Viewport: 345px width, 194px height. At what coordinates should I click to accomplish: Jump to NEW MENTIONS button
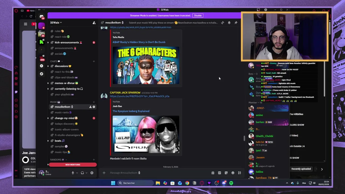pos(73,165)
